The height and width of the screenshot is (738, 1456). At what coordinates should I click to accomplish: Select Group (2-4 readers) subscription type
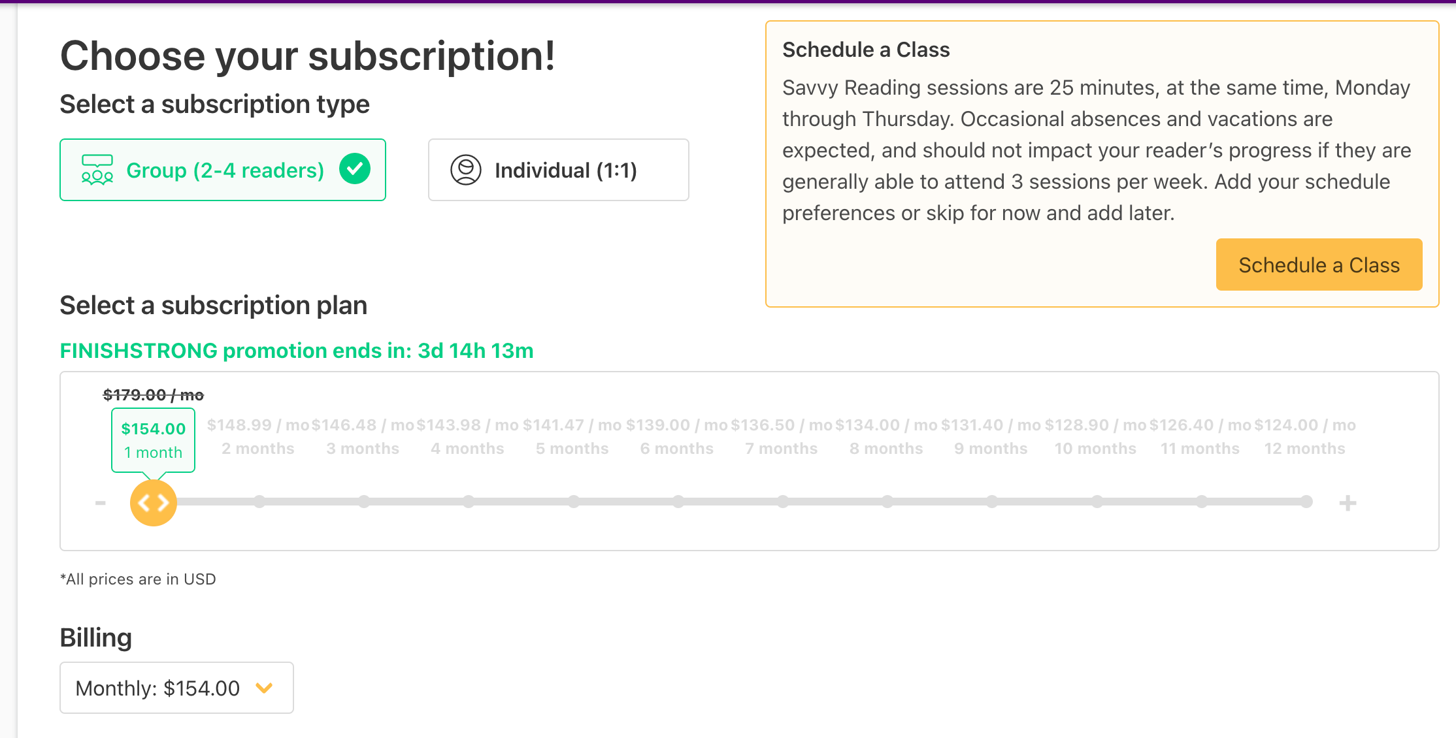222,170
